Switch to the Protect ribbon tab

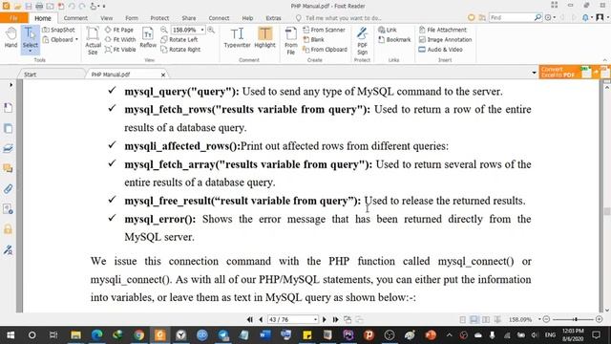pos(159,18)
